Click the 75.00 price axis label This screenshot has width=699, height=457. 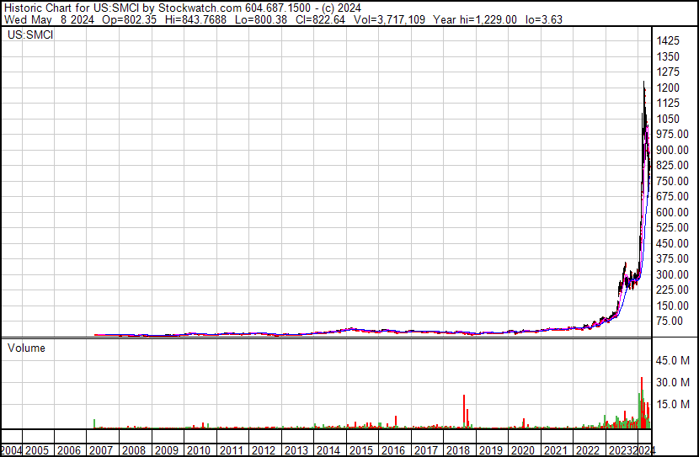[670, 321]
